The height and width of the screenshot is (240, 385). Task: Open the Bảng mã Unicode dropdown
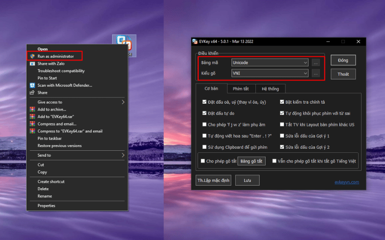(270, 63)
